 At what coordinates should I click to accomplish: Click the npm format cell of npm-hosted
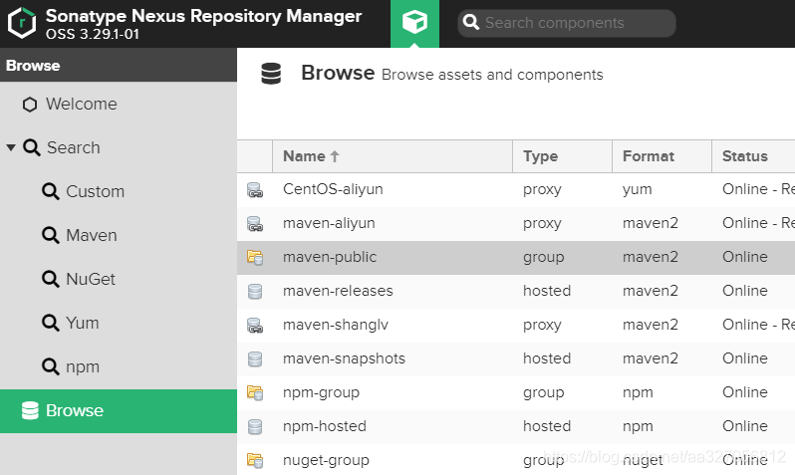638,426
